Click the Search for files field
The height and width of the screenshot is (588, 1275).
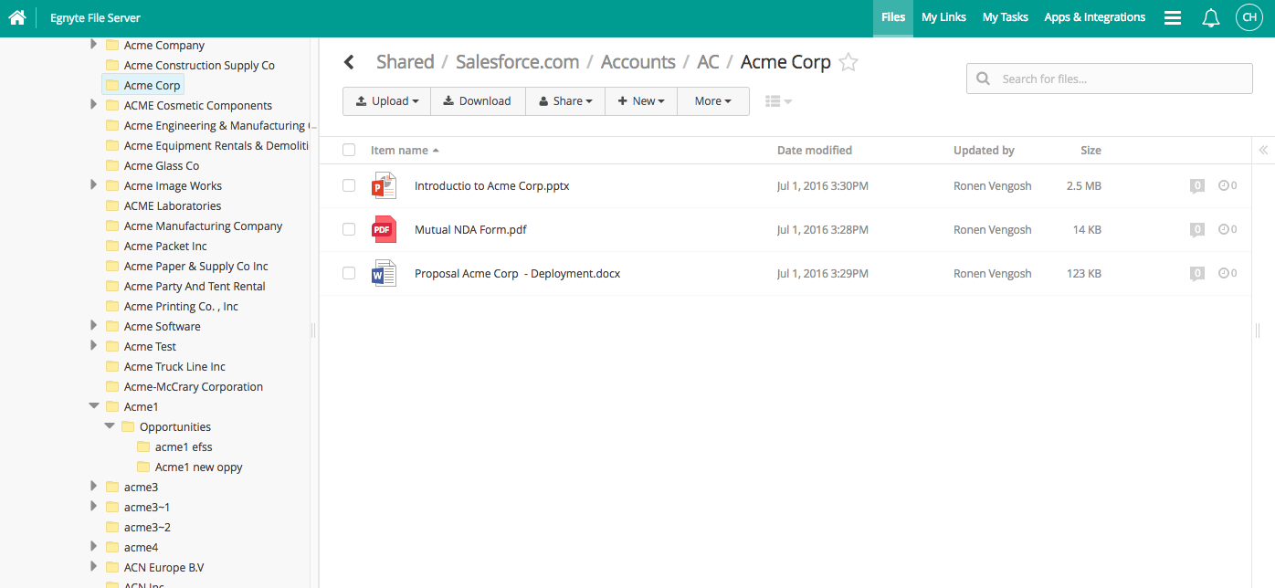(x=1109, y=79)
